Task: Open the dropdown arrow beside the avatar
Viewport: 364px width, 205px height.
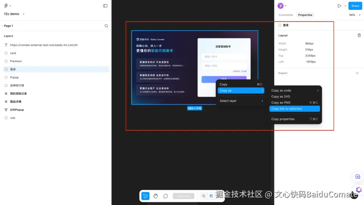Action: (286, 6)
